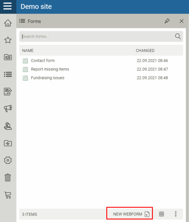Go to Home in sidebar
Viewport: 189px width, 222px height.
pyautogui.click(x=8, y=23)
